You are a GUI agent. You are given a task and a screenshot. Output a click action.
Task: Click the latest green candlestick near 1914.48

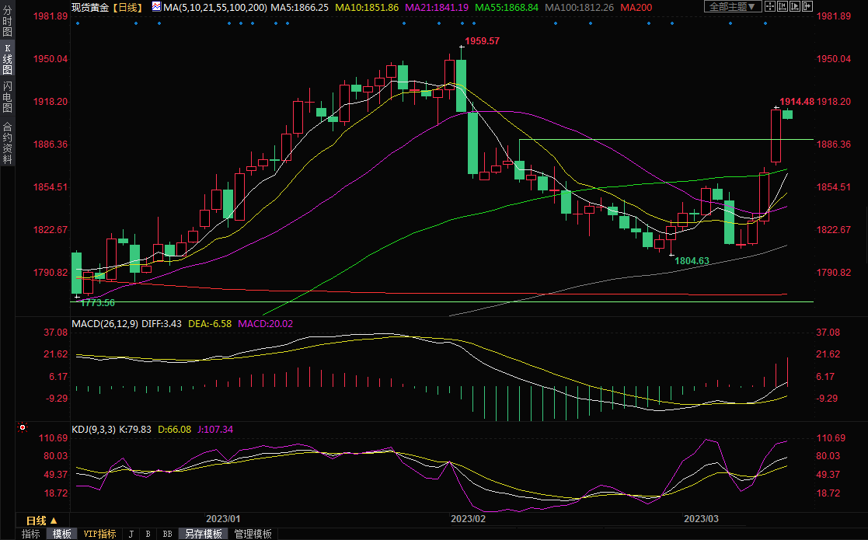[788, 115]
